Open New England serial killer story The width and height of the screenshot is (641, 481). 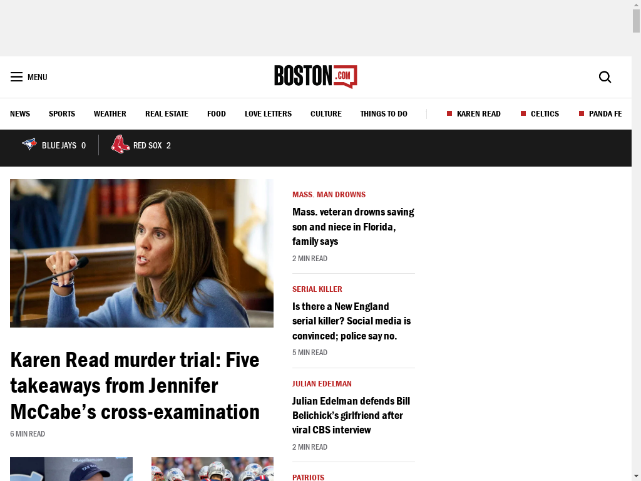(x=352, y=321)
